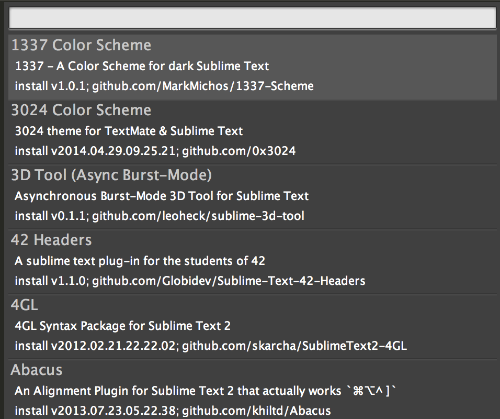
Task: Click 'A sublime text plug-in for students of 42'
Action: [140, 261]
